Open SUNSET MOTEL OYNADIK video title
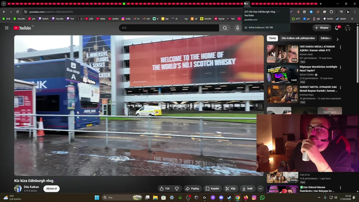Viewport: 359px width, 202px height. click(318, 89)
